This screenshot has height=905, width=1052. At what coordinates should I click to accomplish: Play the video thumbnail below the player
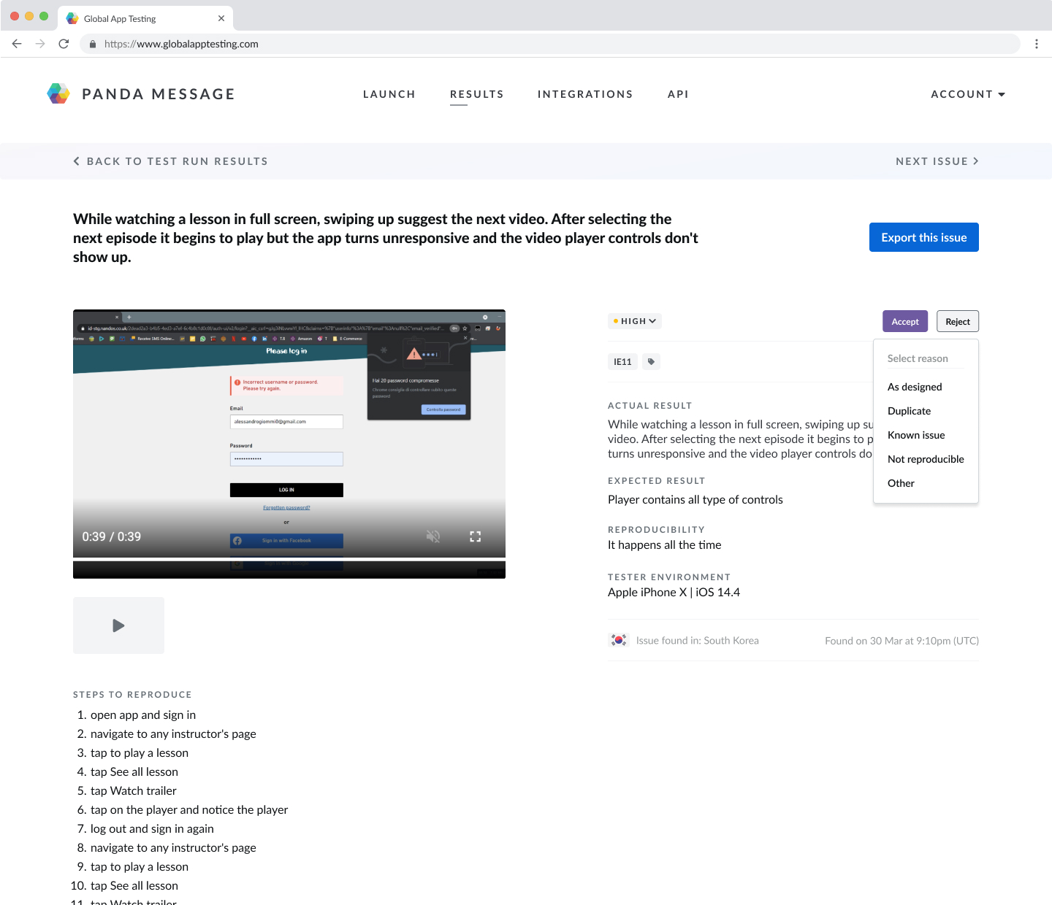[118, 625]
